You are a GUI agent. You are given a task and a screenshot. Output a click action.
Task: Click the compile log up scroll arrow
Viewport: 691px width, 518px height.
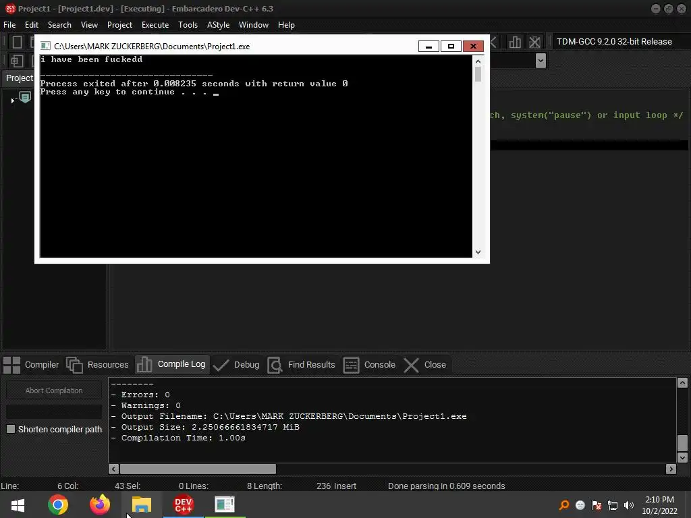coord(682,383)
